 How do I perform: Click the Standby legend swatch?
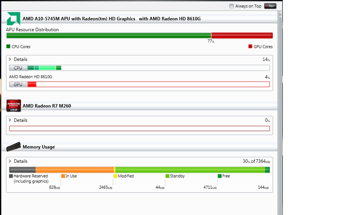(x=167, y=176)
